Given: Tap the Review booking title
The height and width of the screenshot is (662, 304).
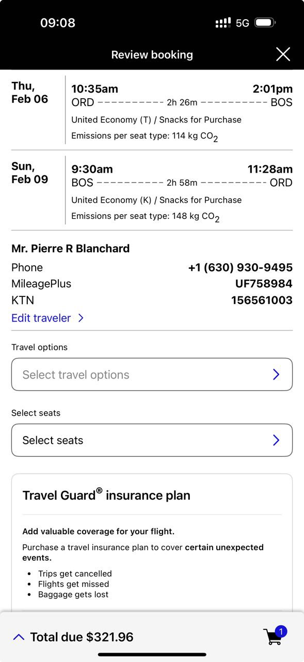Looking at the screenshot, I should click(x=152, y=54).
